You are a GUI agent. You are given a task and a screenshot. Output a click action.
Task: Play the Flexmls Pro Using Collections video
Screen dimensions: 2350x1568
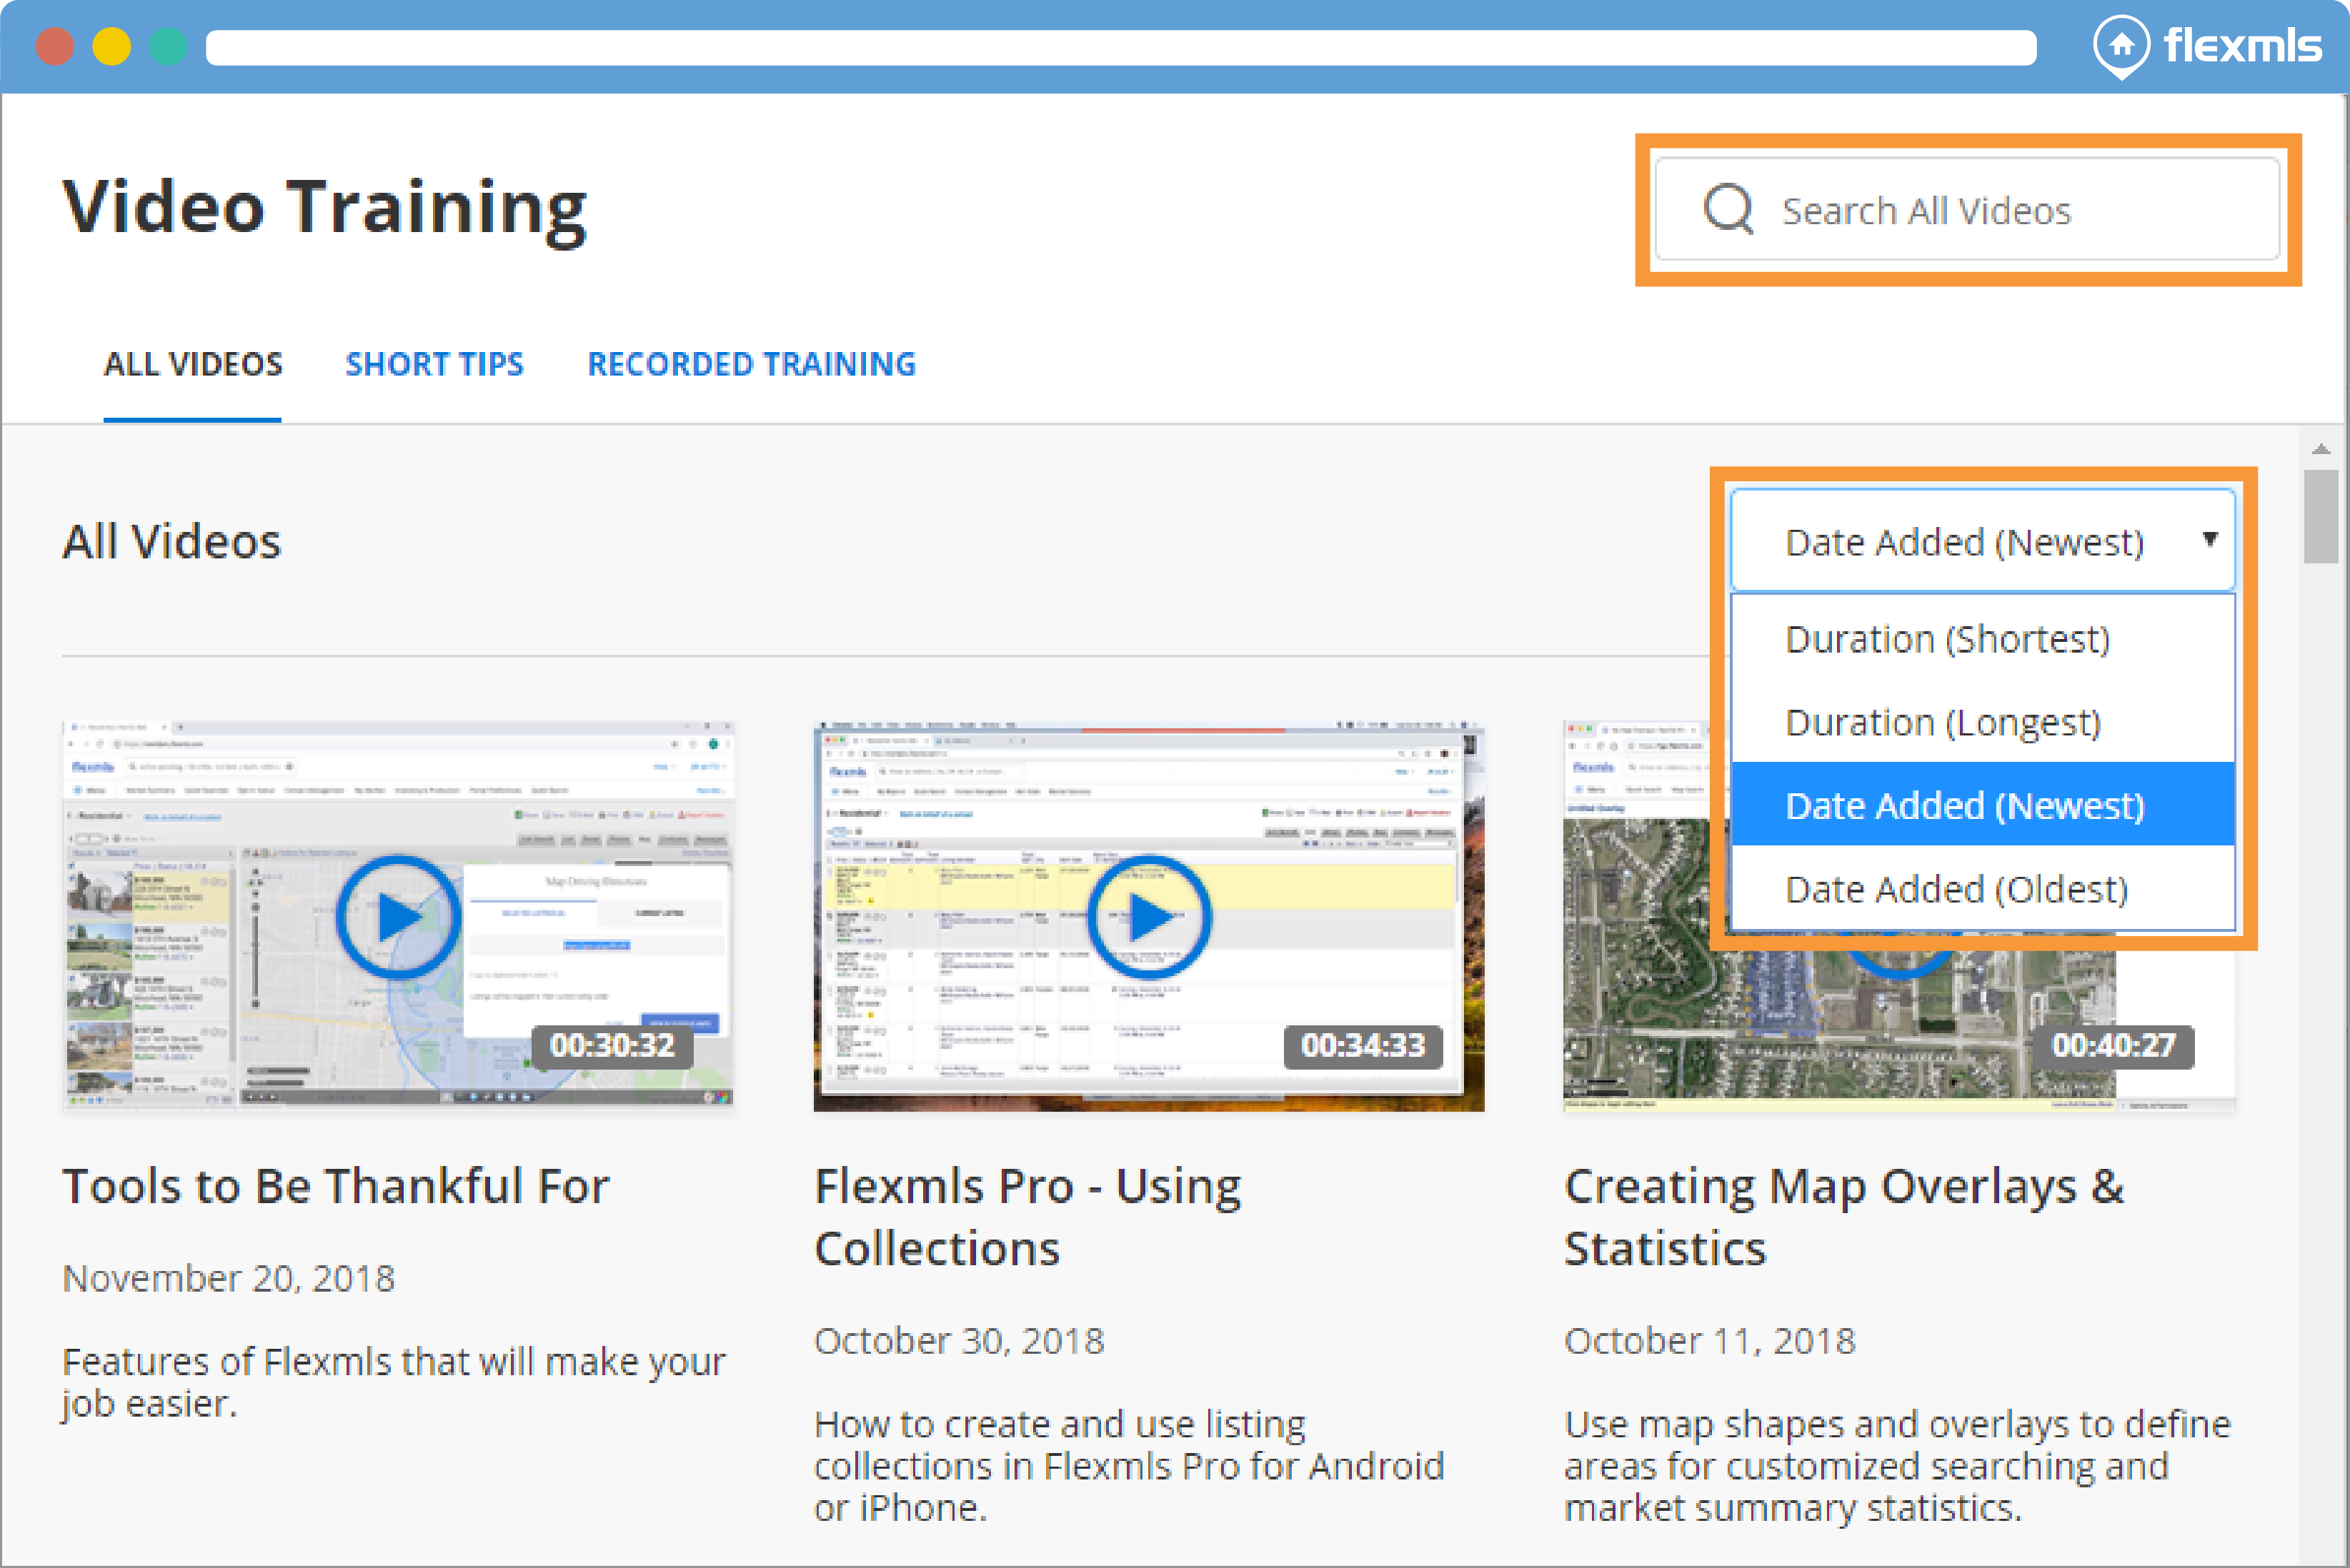point(1148,916)
